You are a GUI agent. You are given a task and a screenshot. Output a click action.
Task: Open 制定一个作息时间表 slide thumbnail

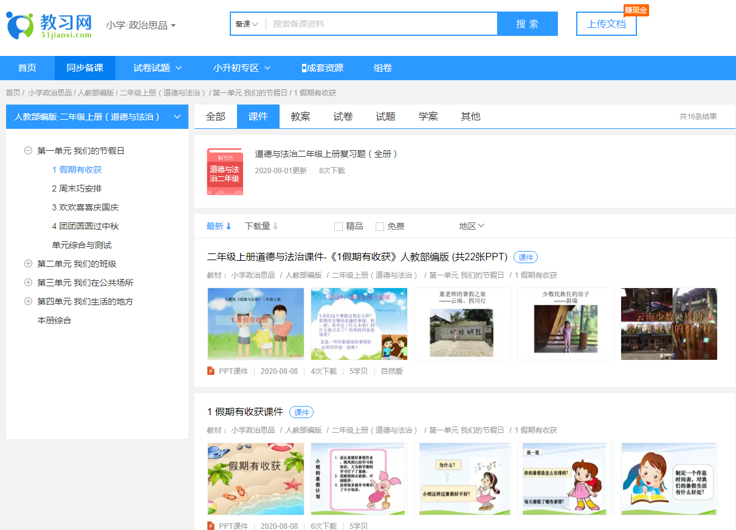tap(669, 479)
